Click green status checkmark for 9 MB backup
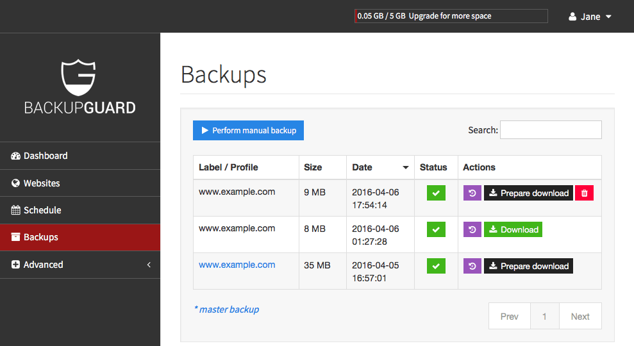 point(436,194)
